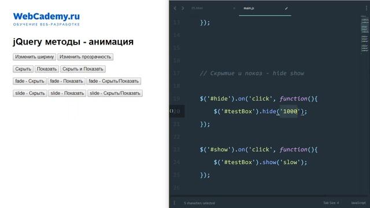This screenshot has height=208, width=370.
Task: Click the comment line 'Скрытие и показ - hide show'
Action: (x=252, y=73)
